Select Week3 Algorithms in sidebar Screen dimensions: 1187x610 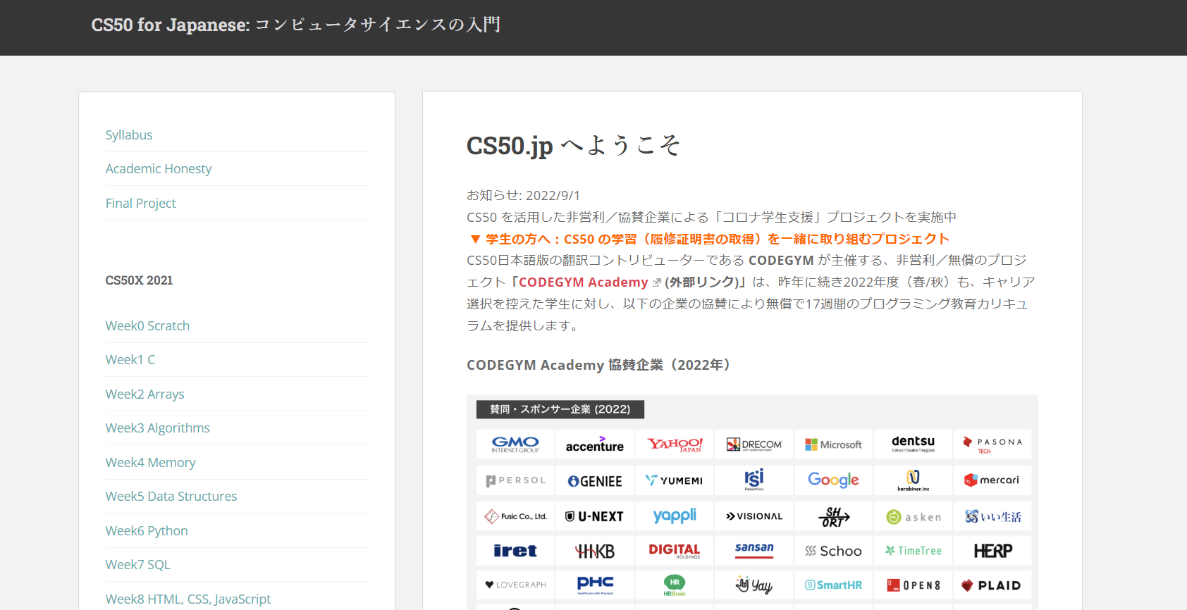(158, 428)
